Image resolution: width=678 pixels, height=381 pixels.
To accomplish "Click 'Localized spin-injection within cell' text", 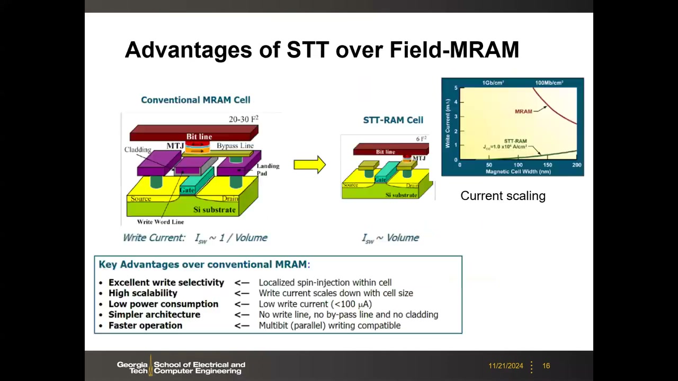I will click(325, 283).
